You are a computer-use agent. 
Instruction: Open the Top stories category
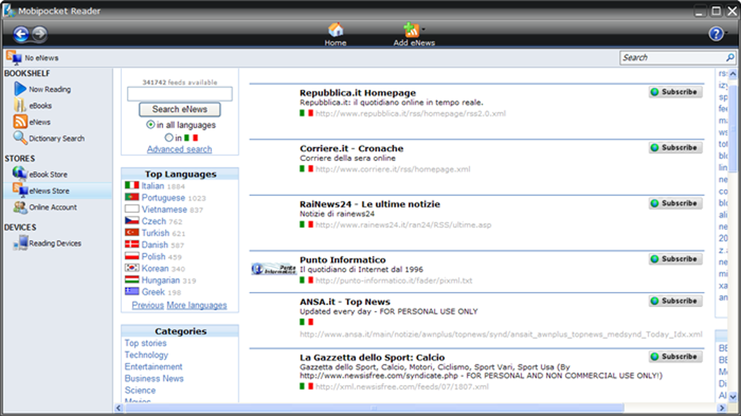pyautogui.click(x=145, y=343)
